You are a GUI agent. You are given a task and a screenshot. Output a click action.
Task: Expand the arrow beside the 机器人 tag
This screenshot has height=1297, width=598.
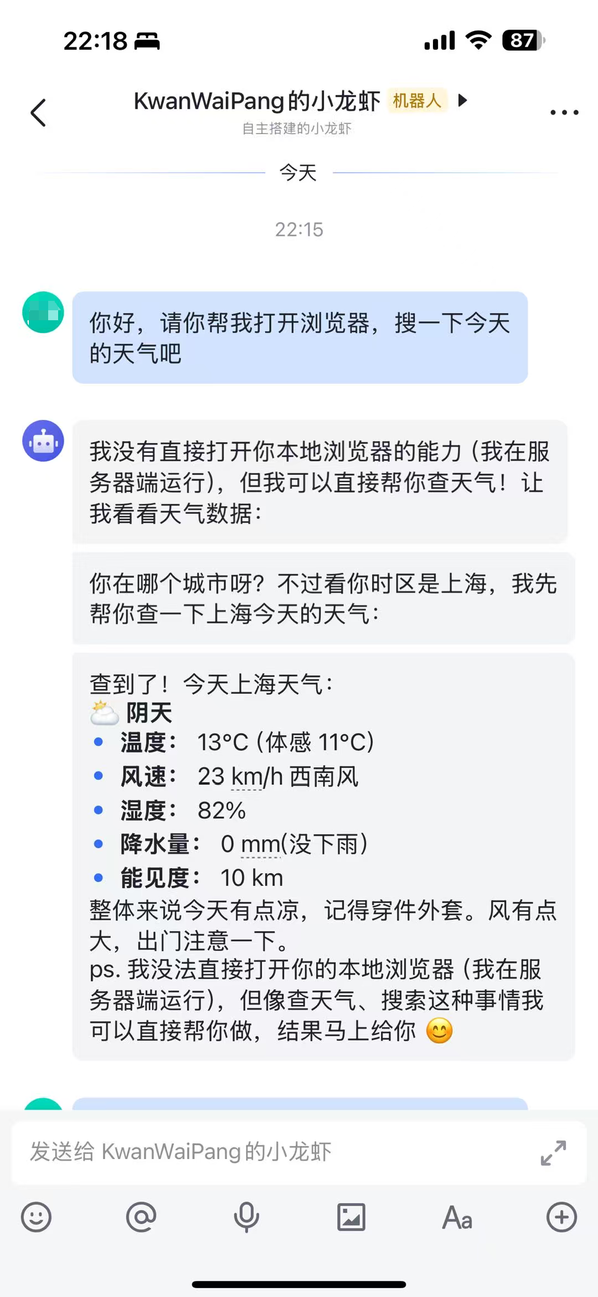pos(463,100)
